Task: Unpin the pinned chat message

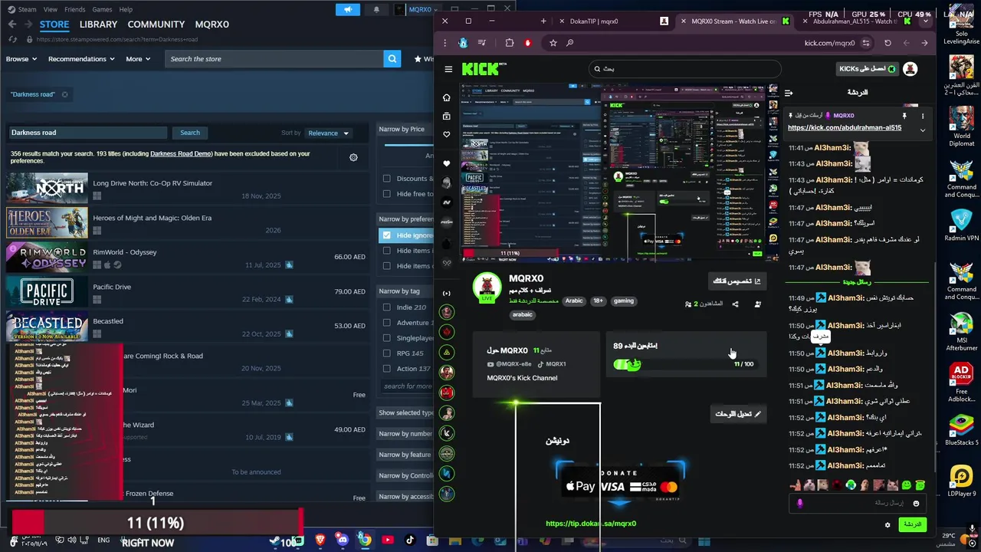Action: pos(904,116)
